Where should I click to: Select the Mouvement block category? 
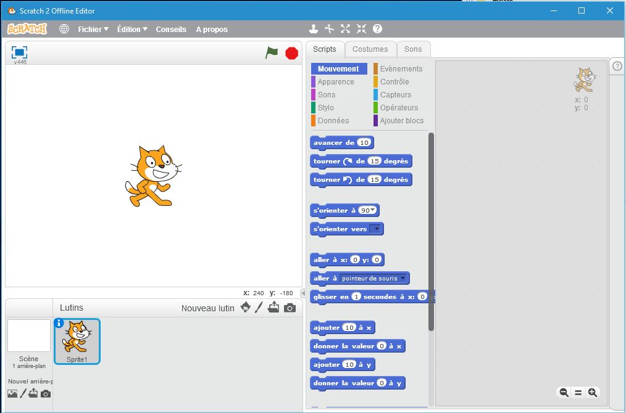[339, 69]
